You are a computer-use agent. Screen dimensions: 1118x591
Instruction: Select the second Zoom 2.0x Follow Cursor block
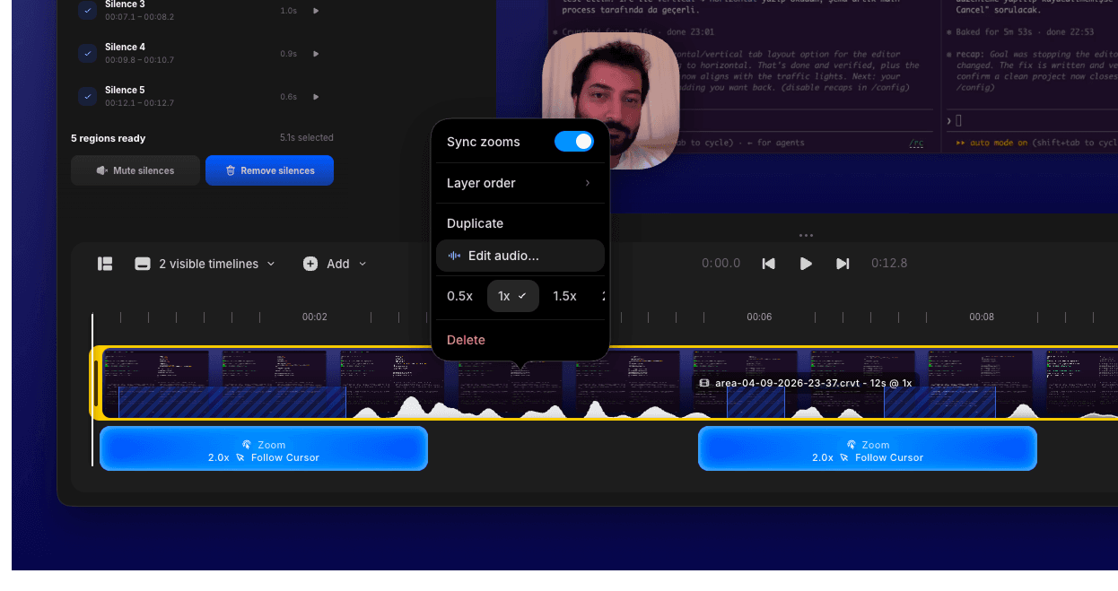[868, 448]
